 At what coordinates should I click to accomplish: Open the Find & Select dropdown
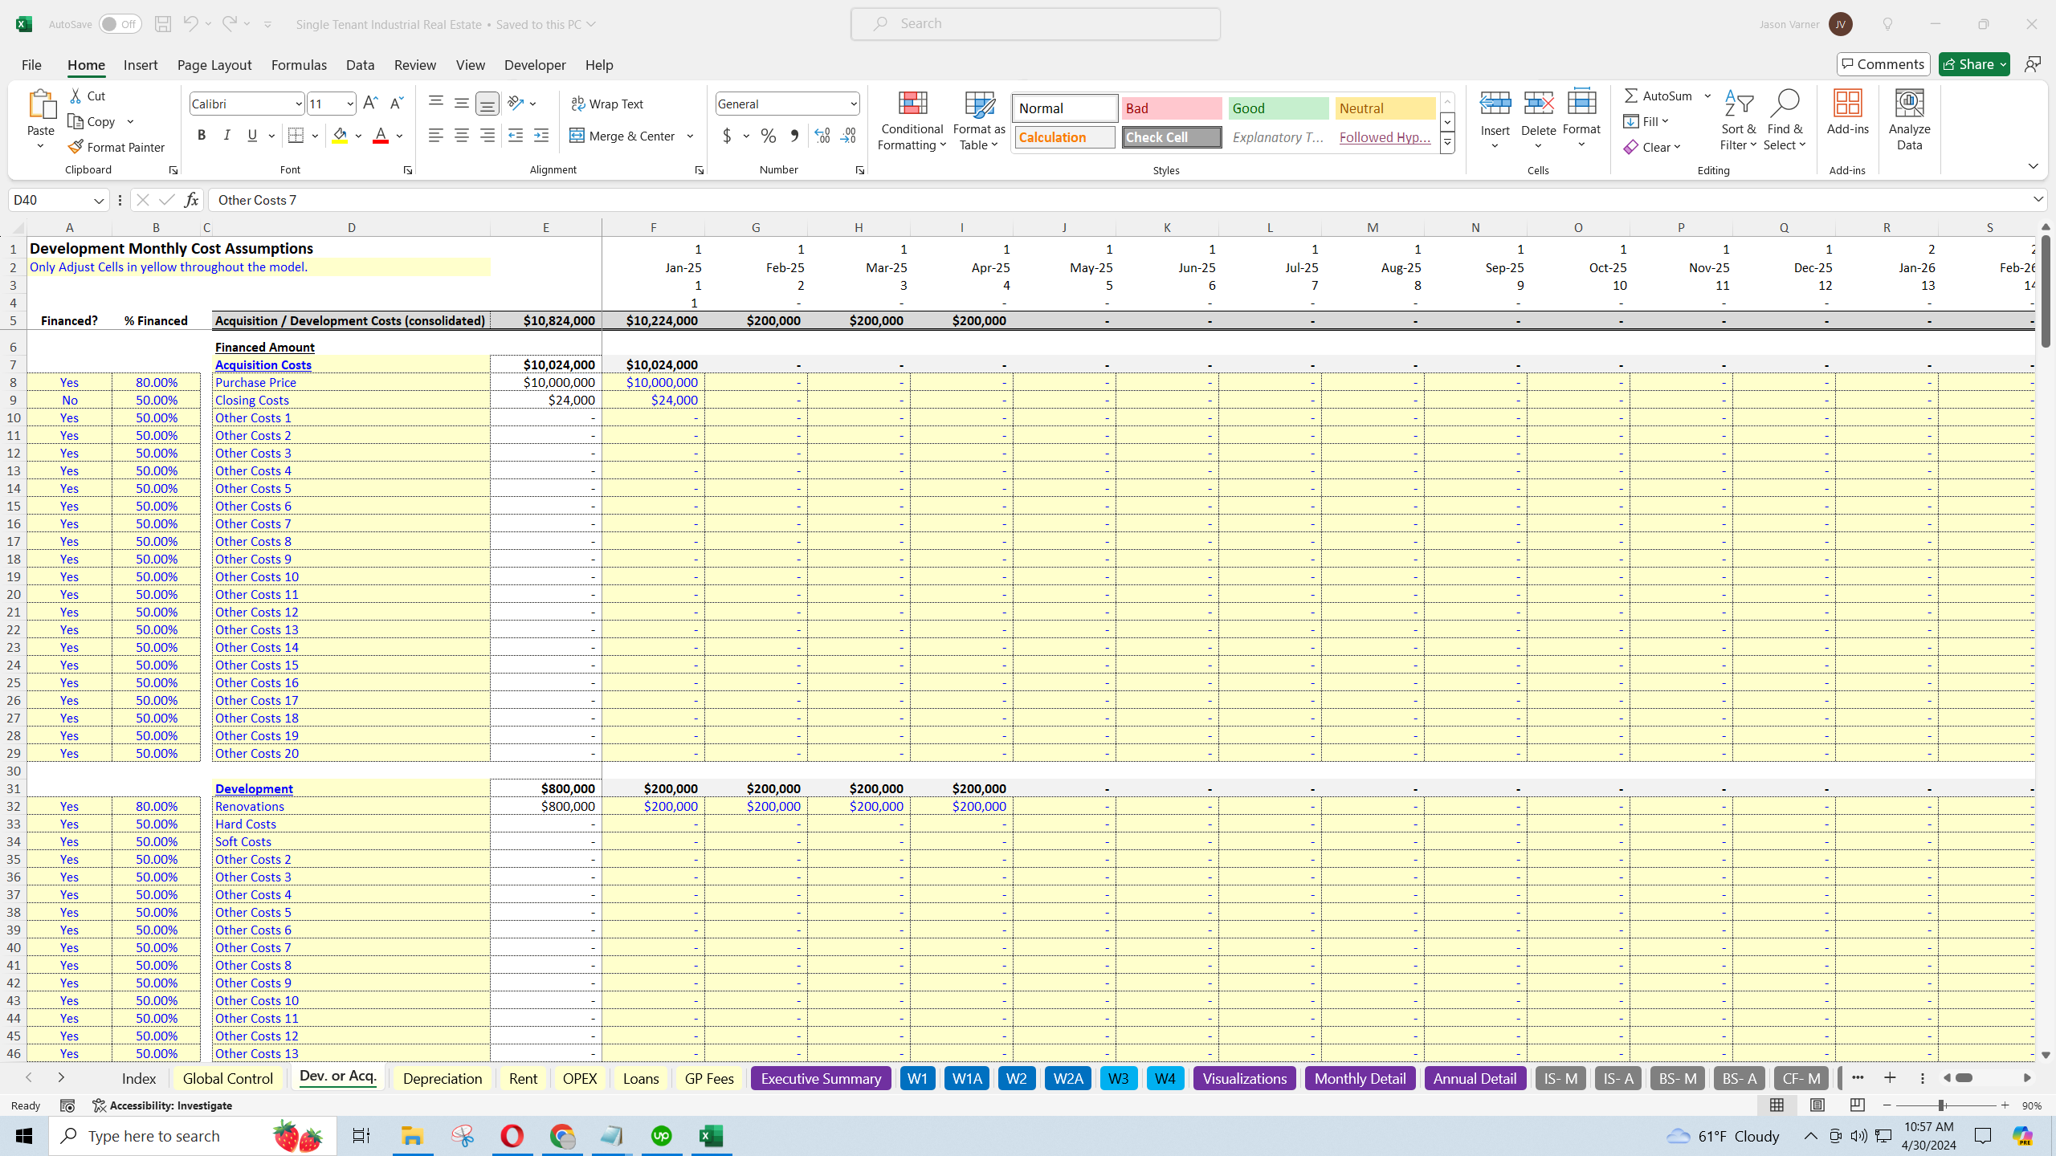1785,120
